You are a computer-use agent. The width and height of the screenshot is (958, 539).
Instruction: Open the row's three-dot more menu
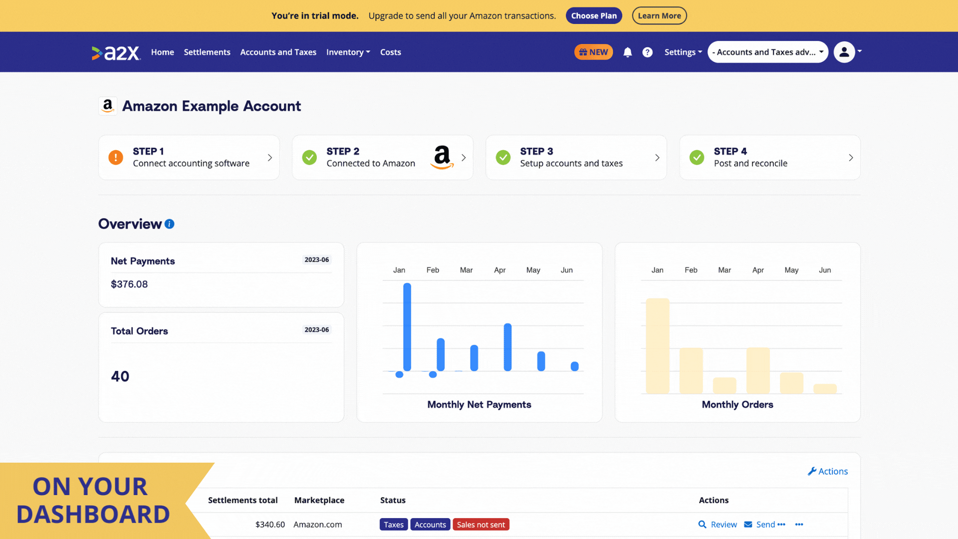pyautogui.click(x=799, y=525)
